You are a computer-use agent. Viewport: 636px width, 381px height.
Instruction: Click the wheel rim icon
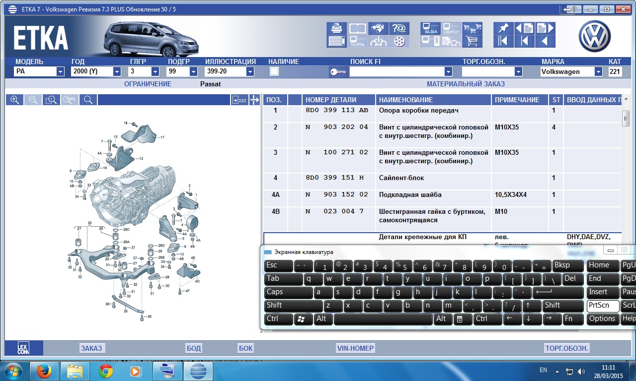point(399,41)
